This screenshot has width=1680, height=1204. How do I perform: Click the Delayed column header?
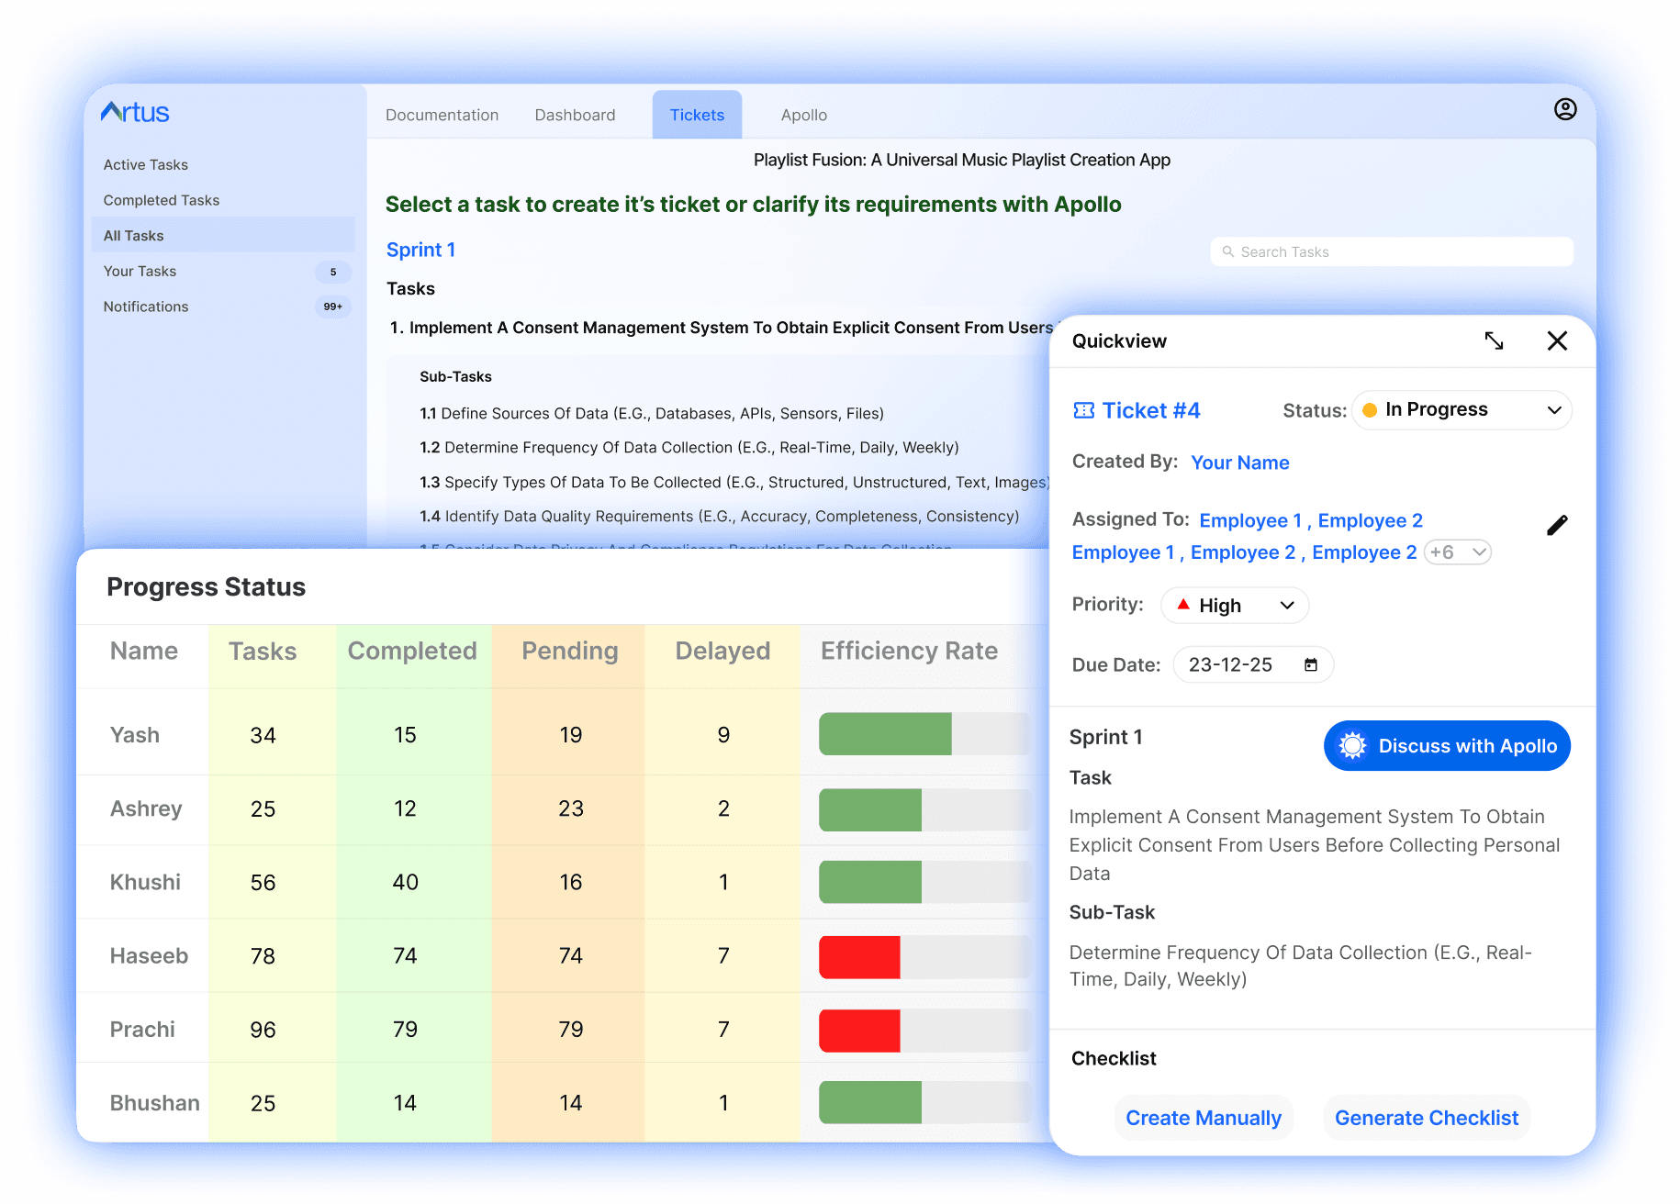pos(722,651)
